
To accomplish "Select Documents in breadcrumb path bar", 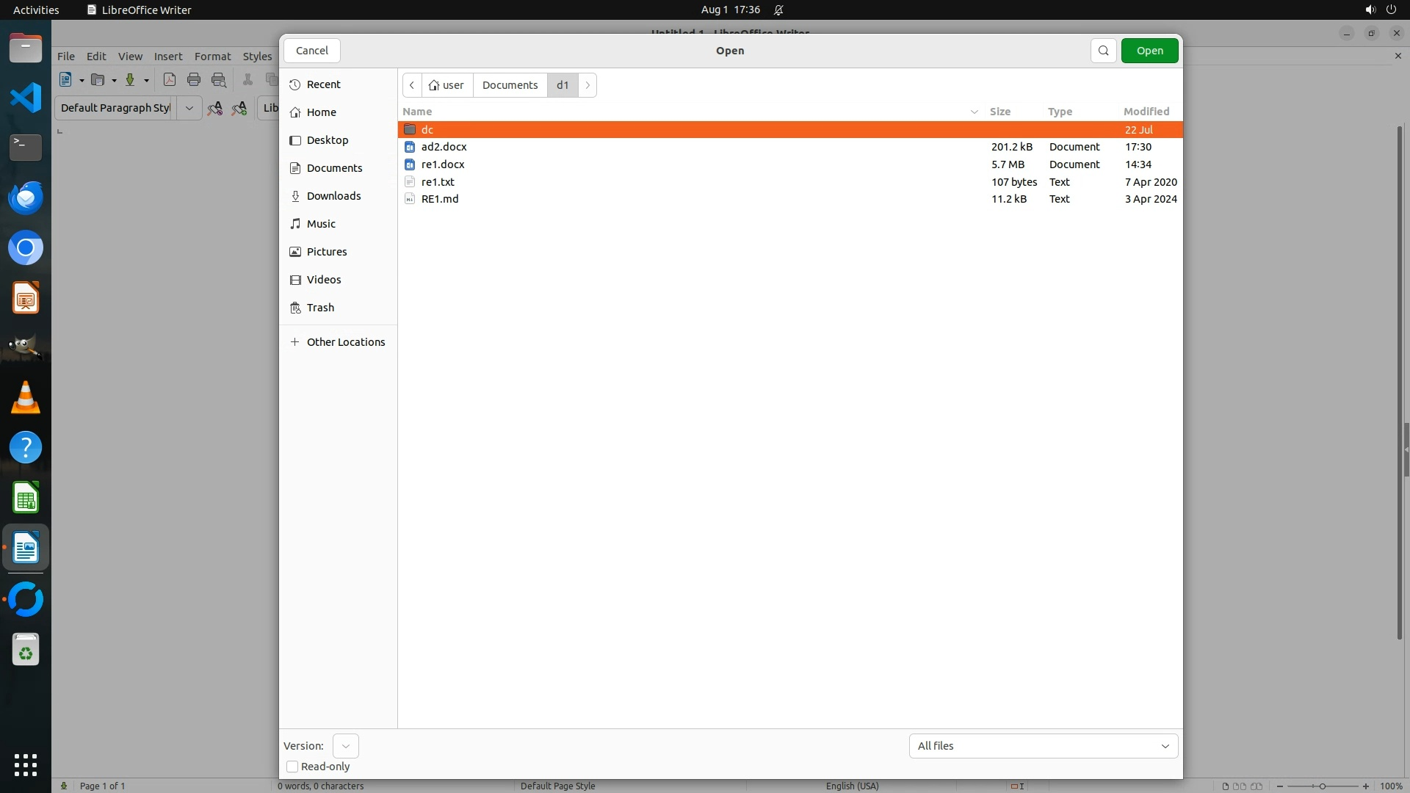I will tap(510, 85).
